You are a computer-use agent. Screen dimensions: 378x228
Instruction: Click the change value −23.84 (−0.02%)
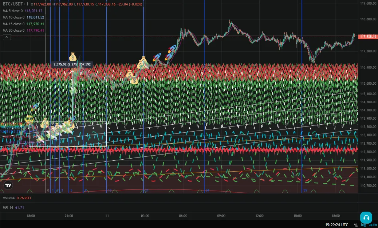[129, 4]
